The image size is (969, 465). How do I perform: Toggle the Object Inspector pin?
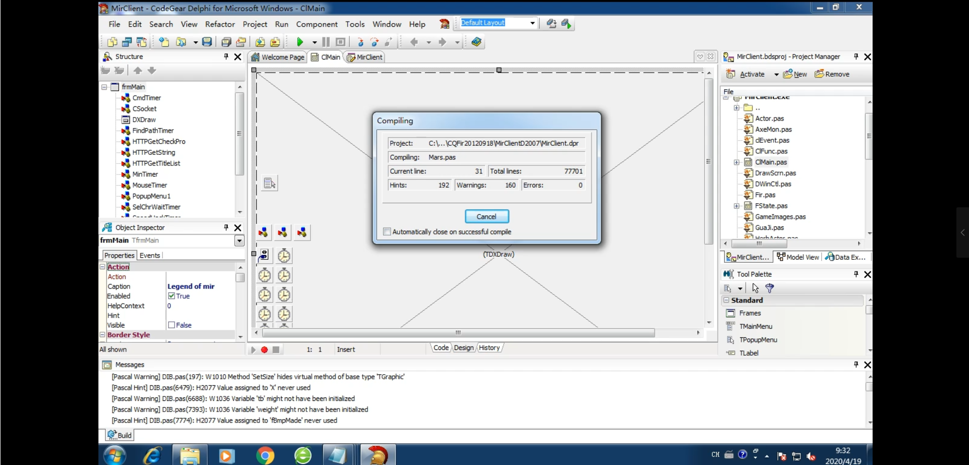pos(226,227)
